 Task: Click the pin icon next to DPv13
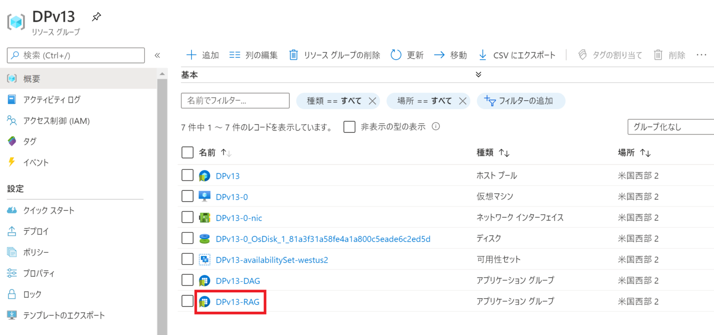[x=96, y=16]
